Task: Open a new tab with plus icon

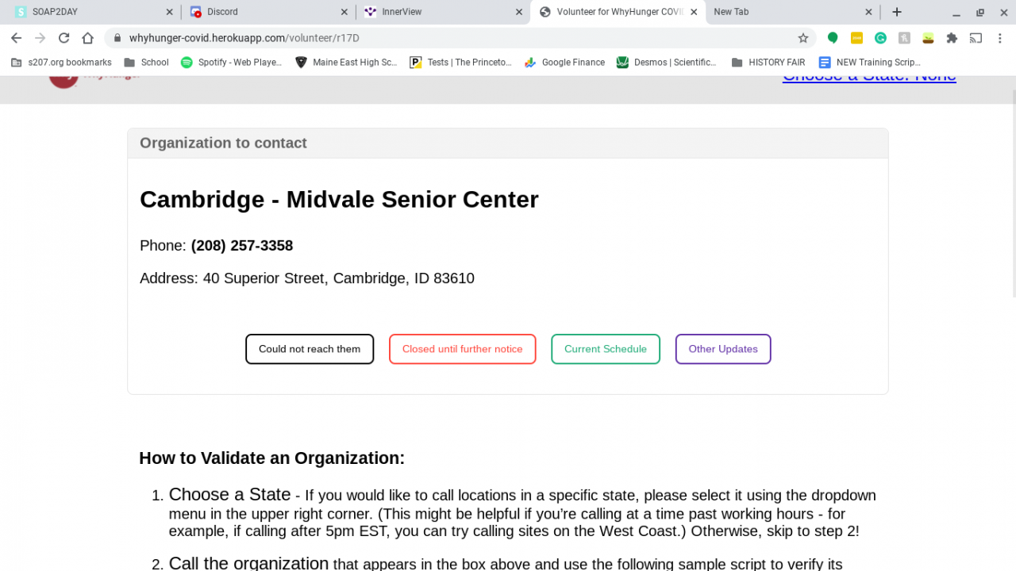Action: (x=896, y=12)
